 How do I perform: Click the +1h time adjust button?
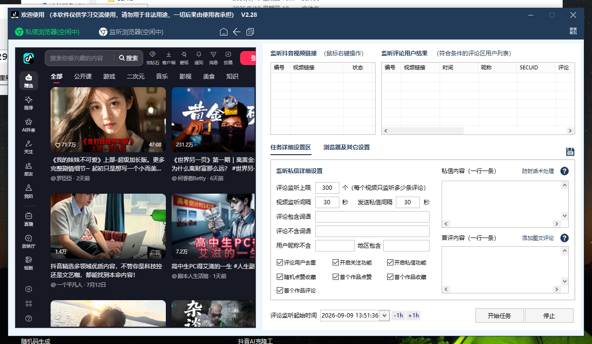[x=413, y=316]
